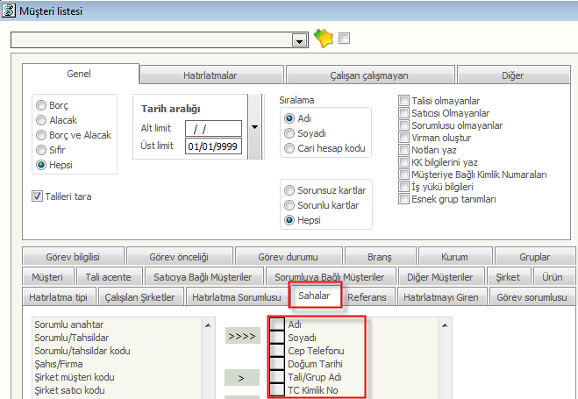Toggle the Talileri tara checkbox
Image resolution: width=578 pixels, height=399 pixels.
pos(38,196)
